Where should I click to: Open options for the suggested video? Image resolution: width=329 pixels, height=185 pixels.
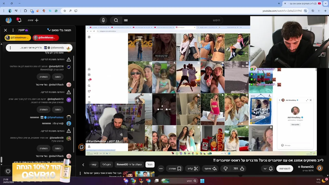(80, 173)
